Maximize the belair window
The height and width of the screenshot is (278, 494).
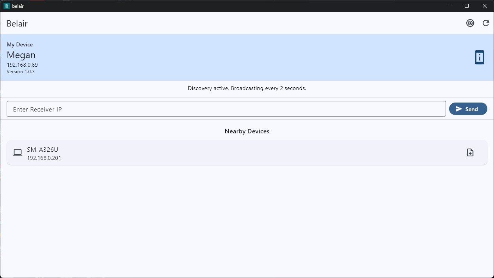tap(467, 6)
